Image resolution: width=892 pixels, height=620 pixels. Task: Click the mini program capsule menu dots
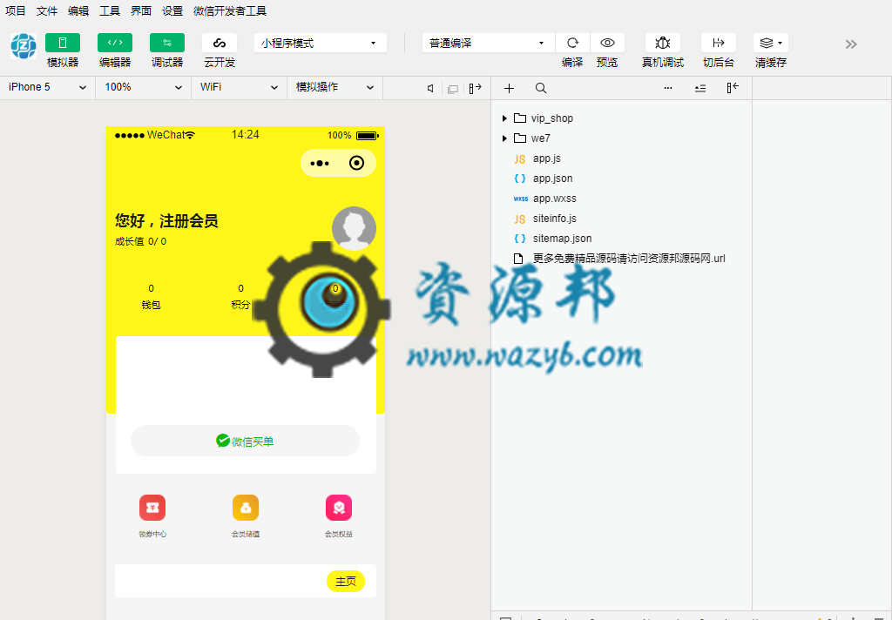(320, 163)
